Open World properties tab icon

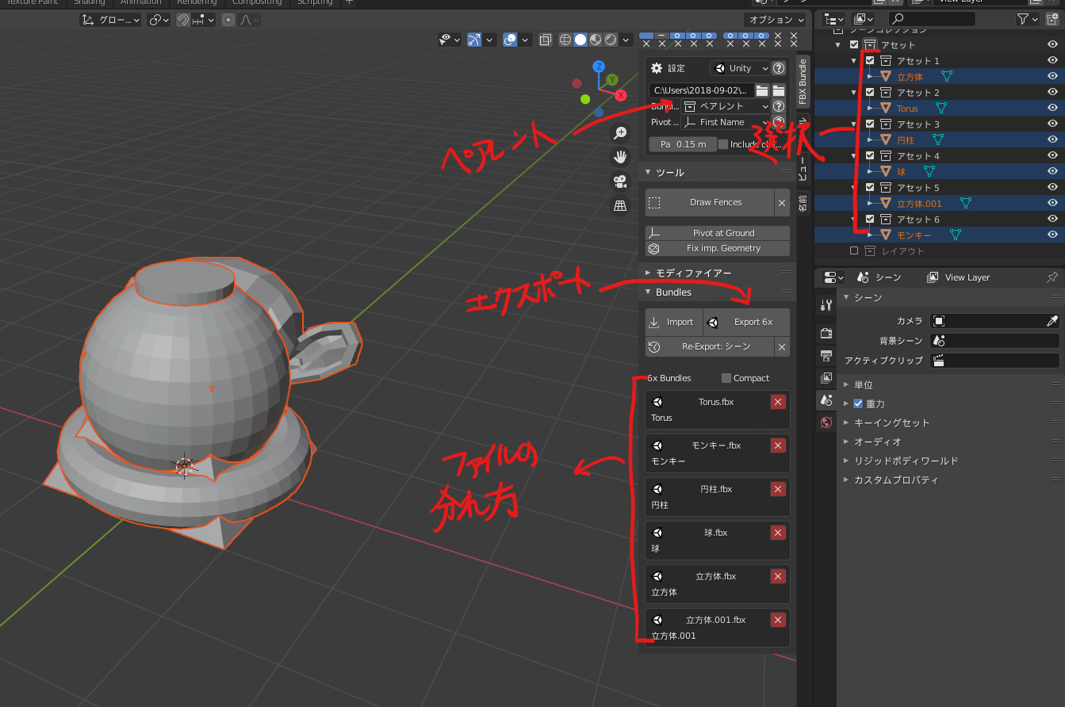click(826, 423)
